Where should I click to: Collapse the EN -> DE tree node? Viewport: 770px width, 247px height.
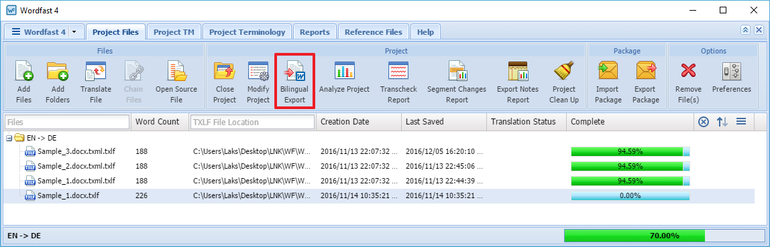click(9, 139)
